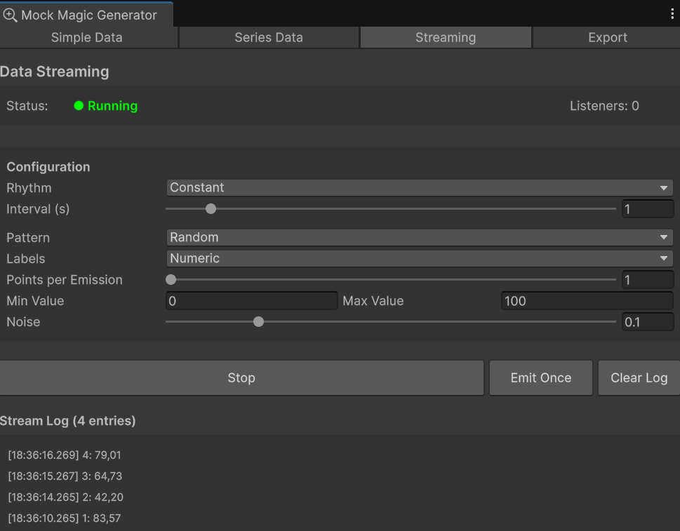Screen dimensions: 680x531
Task: Click the Configuration section label
Action: click(x=48, y=167)
